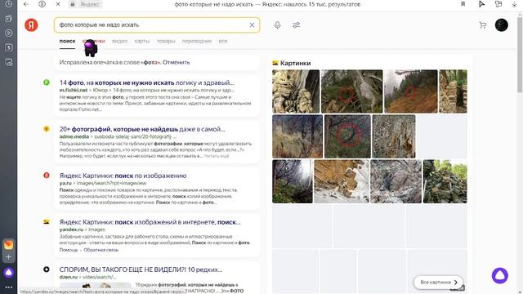Viewport: 523px width, 294px height.
Task: Click the m.fishki.net domain link
Action: (x=74, y=90)
